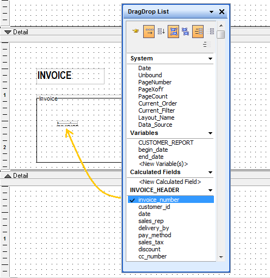Screen dimensions: 270x278
Task: Collapse the Variables section arrow
Action: 210,133
